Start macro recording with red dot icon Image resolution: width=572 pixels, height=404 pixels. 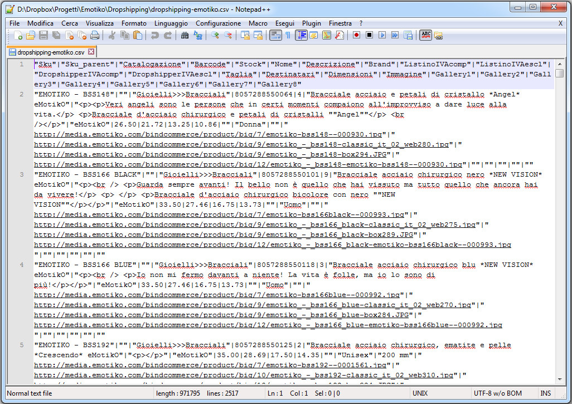coord(356,36)
